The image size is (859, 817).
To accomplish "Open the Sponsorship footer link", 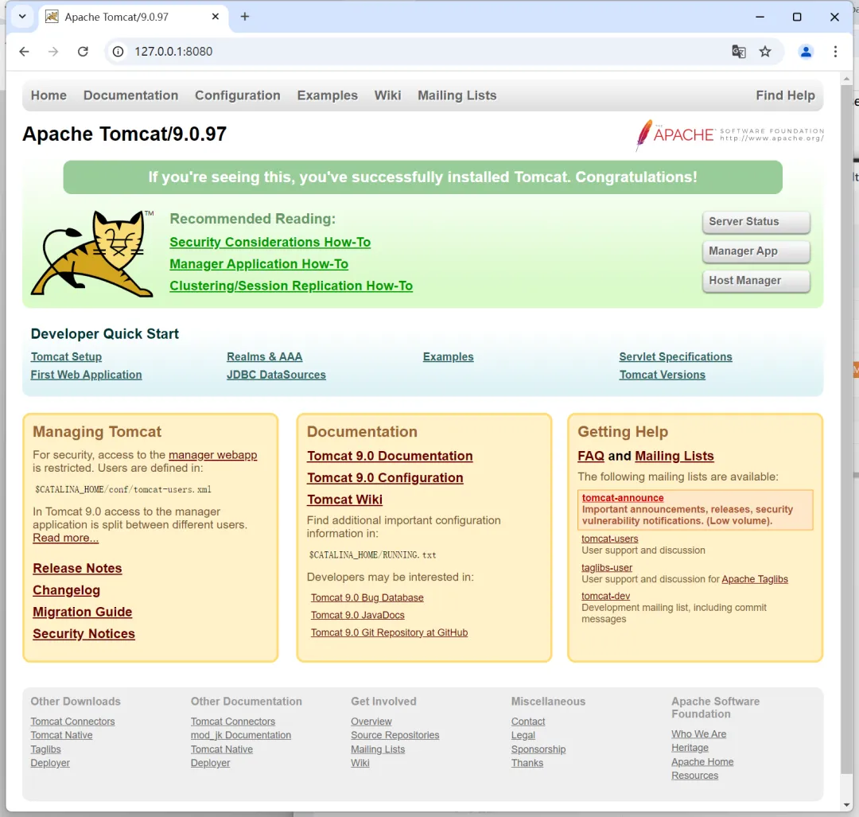I will coord(538,749).
